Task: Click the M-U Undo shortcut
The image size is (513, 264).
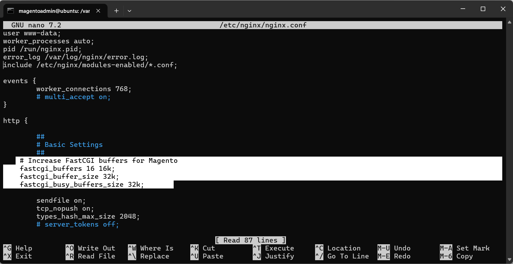Action: (x=394, y=248)
